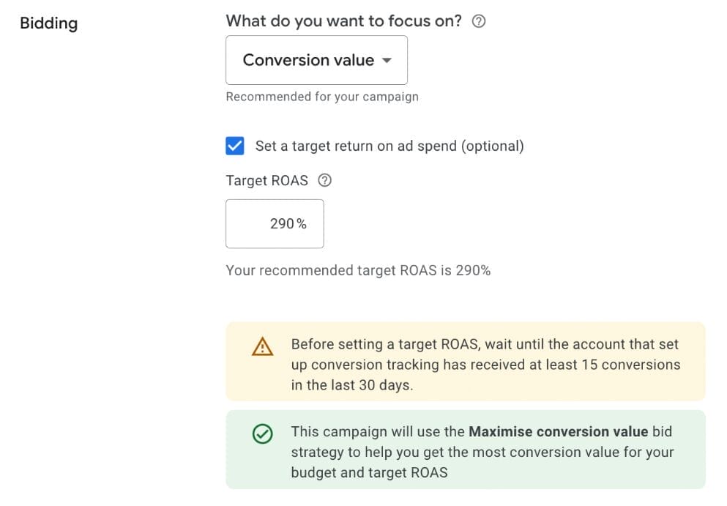Uncheck "Set a target return on ad spend"
Viewport: 727px width, 506px height.
tap(235, 146)
